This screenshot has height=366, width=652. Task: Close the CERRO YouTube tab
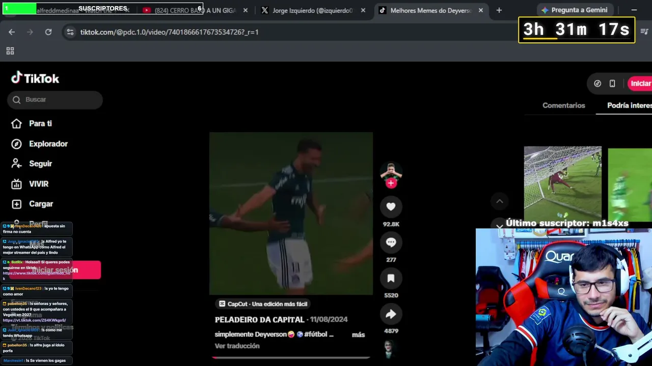[x=246, y=10]
